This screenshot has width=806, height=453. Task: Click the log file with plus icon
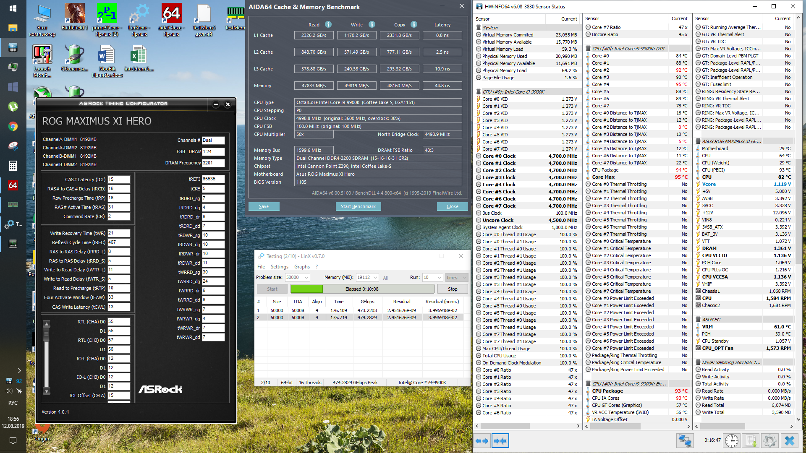[x=751, y=441]
